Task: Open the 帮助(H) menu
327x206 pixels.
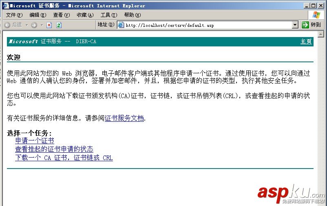Action: tap(133, 15)
